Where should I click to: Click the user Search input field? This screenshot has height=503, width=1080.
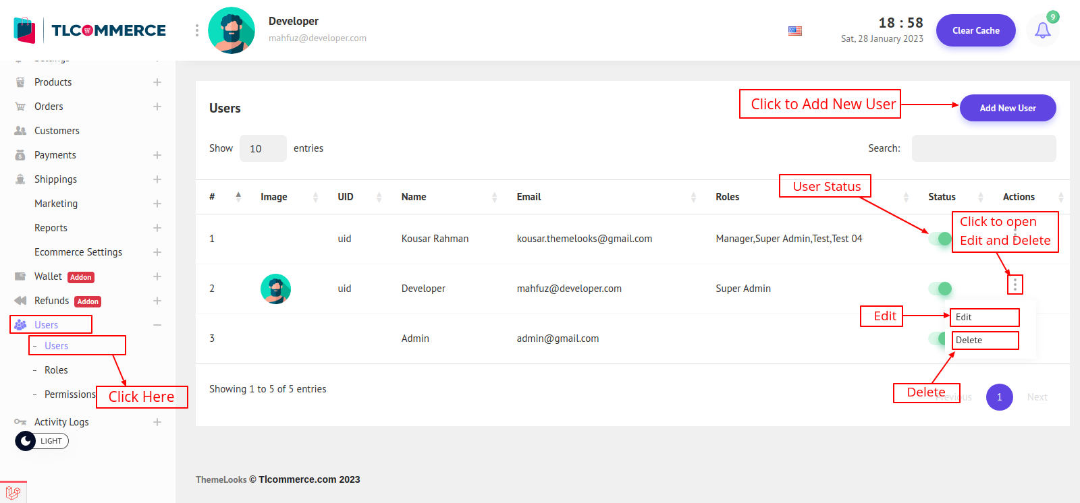[x=983, y=148]
